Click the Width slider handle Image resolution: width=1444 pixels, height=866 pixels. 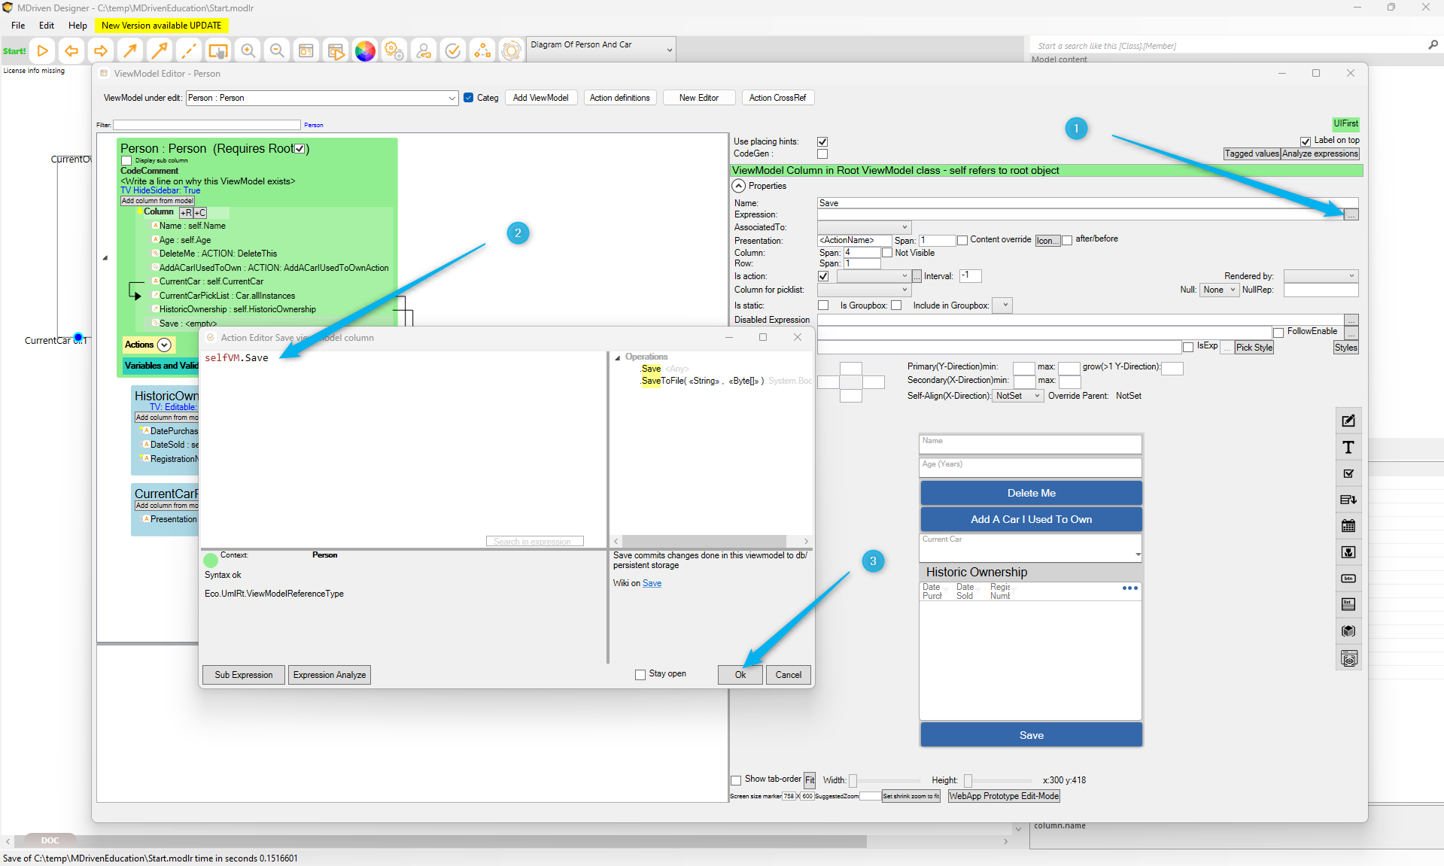[853, 781]
